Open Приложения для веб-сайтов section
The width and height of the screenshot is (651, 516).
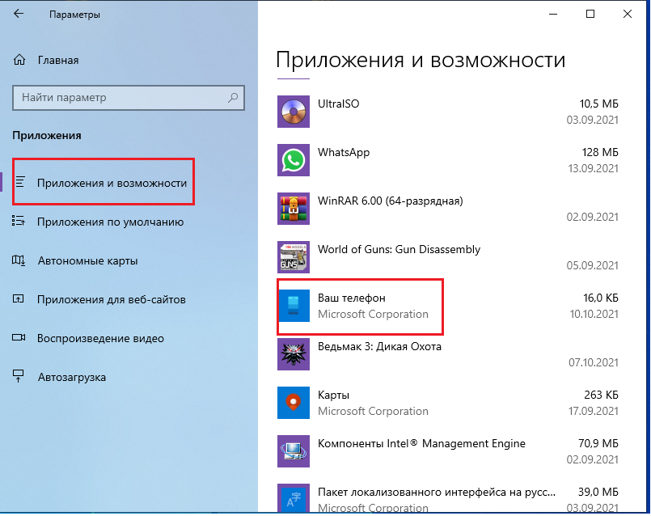click(112, 299)
